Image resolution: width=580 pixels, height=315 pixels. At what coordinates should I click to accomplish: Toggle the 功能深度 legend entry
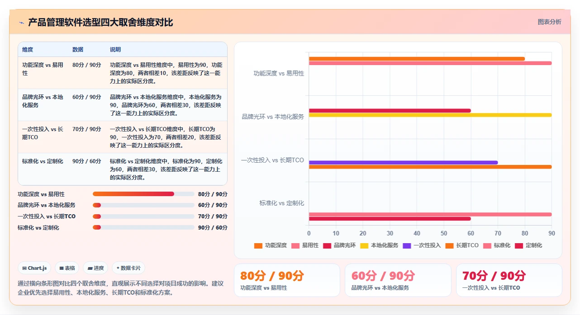(x=271, y=245)
